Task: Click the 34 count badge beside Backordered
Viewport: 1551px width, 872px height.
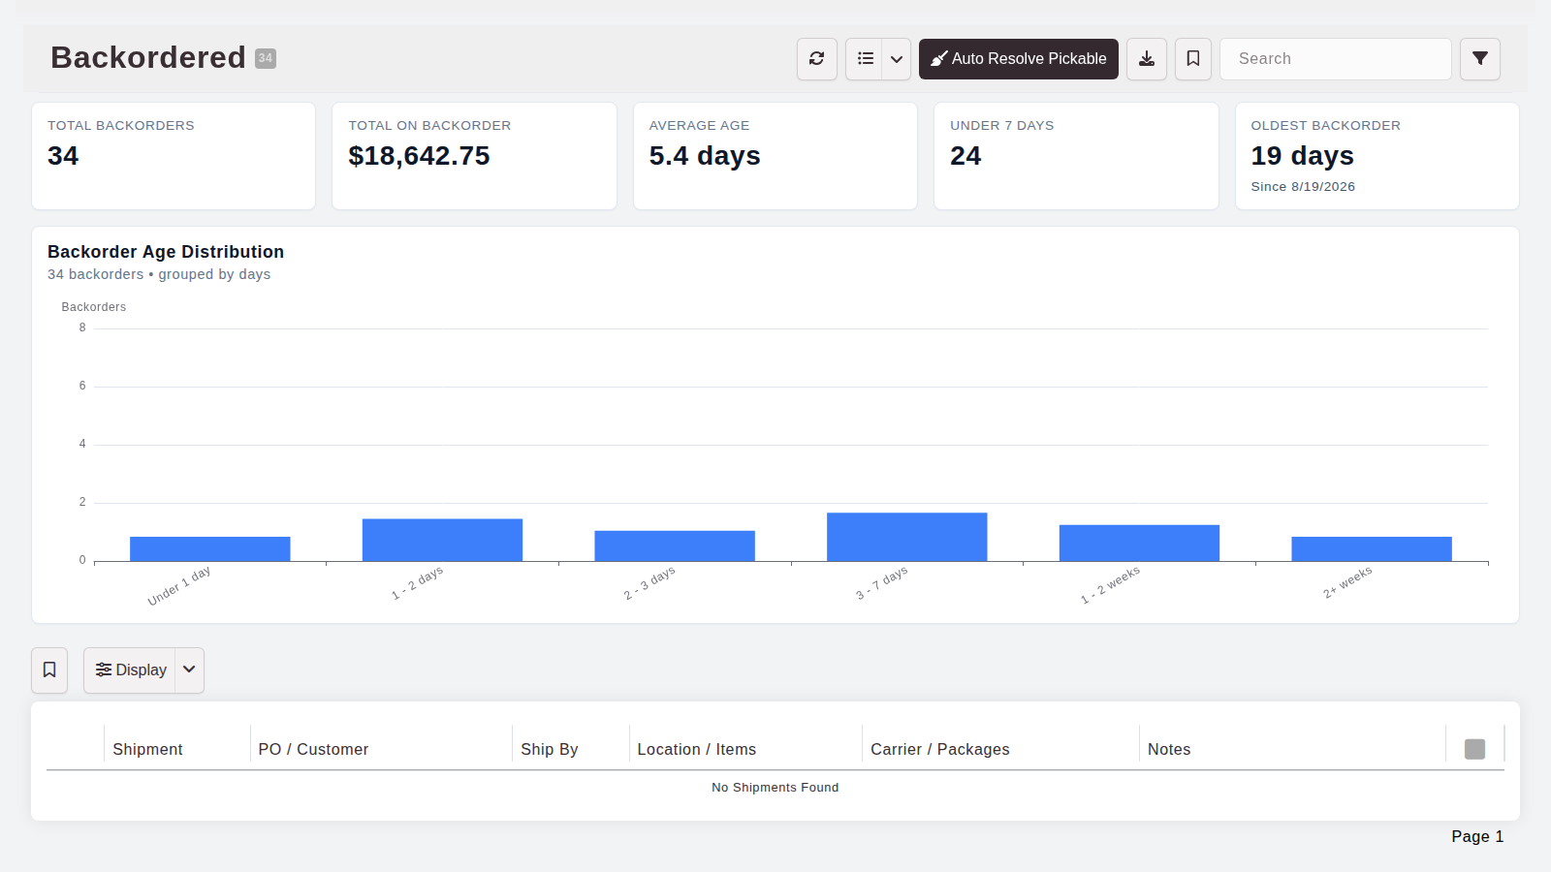Action: click(266, 58)
